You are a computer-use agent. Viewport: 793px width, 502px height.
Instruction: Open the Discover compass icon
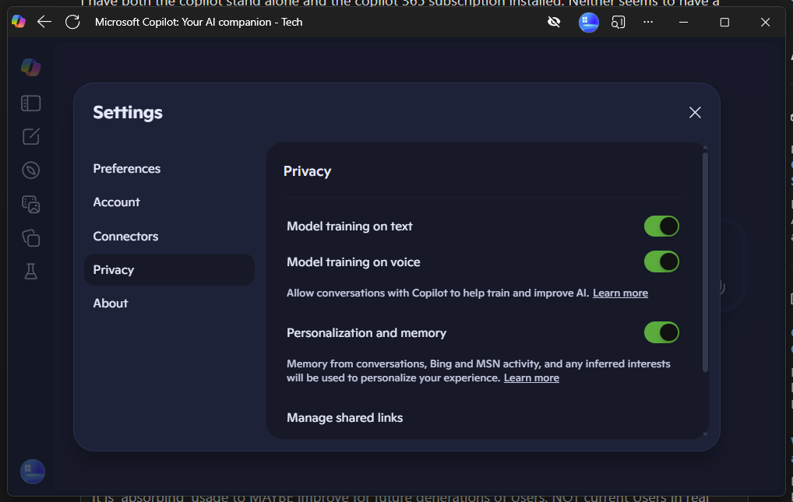point(31,170)
